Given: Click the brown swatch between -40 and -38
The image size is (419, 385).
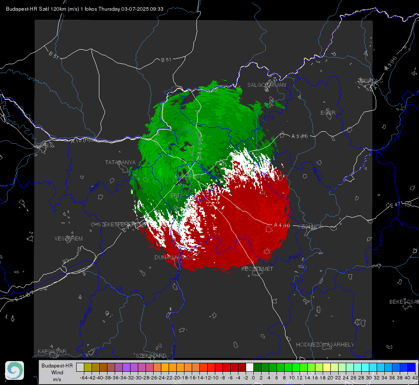Looking at the screenshot, I should [104, 367].
